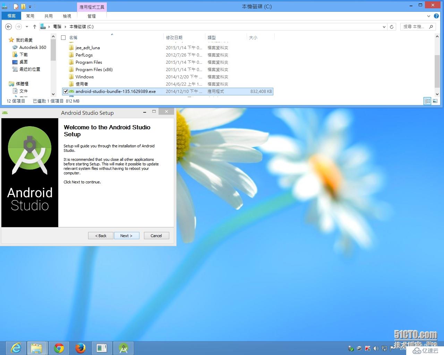Image resolution: width=444 pixels, height=355 pixels.
Task: Click the Explorer back arrow
Action: coord(9,27)
